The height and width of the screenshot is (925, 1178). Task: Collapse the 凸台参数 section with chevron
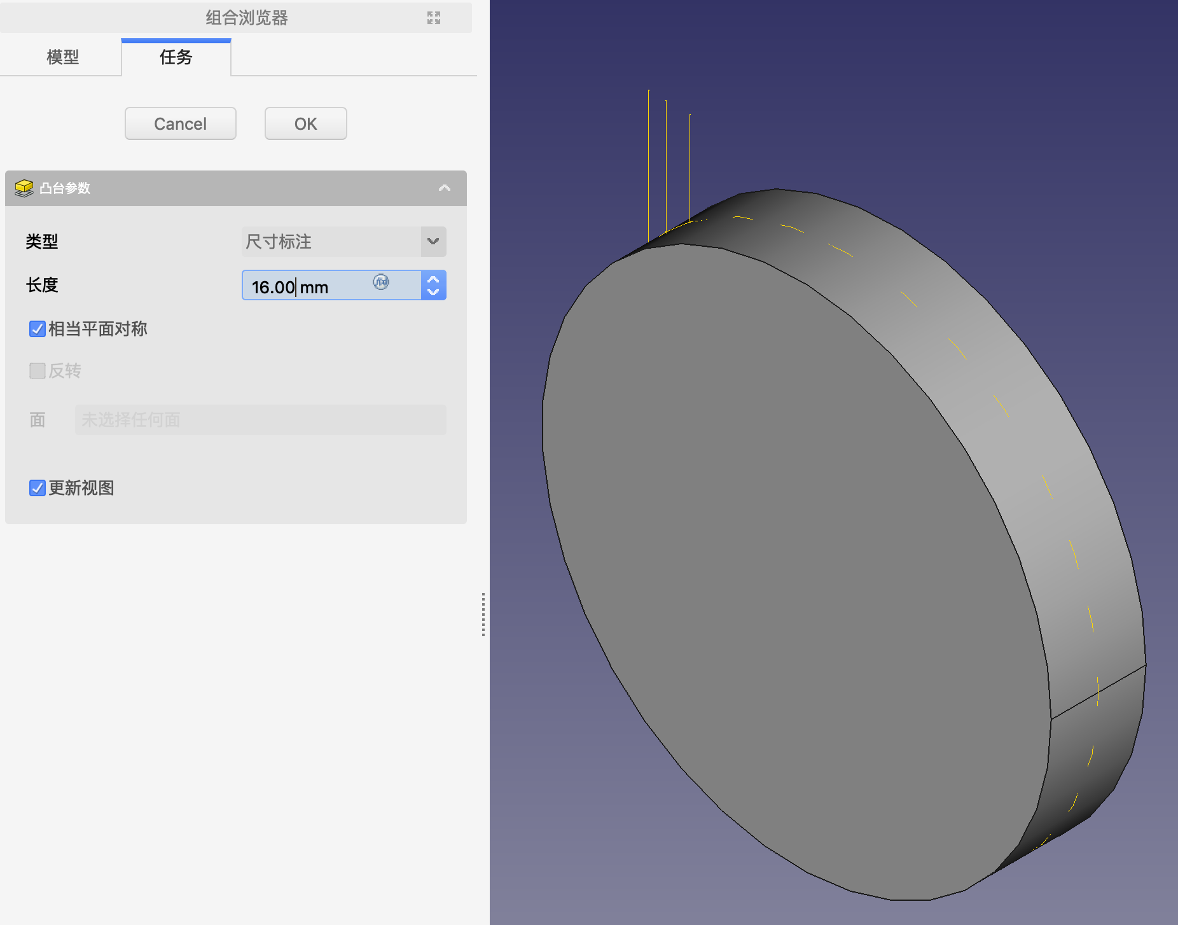click(445, 188)
